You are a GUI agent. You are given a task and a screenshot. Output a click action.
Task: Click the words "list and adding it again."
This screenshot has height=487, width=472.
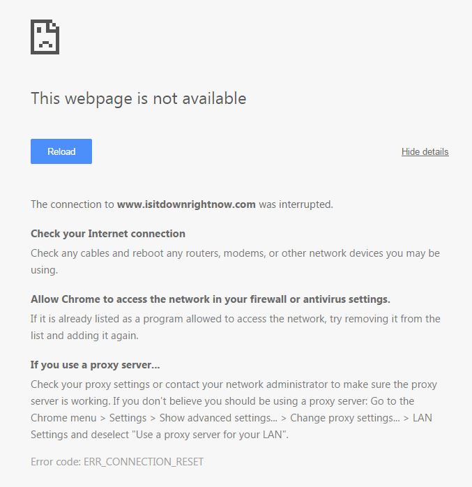(x=84, y=336)
